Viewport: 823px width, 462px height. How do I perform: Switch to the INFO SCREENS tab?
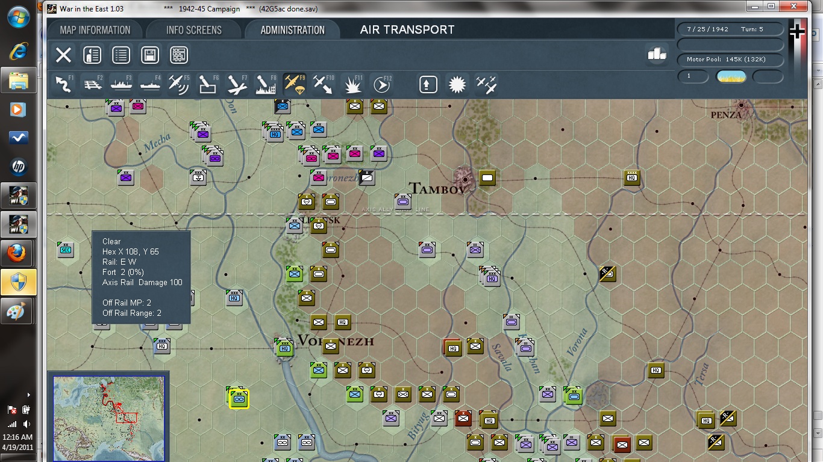click(x=193, y=30)
